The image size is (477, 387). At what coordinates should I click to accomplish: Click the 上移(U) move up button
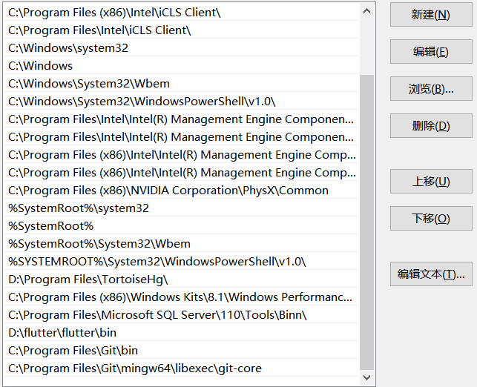point(431,182)
